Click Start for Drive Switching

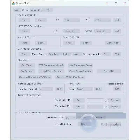pyautogui.click(x=84, y=124)
